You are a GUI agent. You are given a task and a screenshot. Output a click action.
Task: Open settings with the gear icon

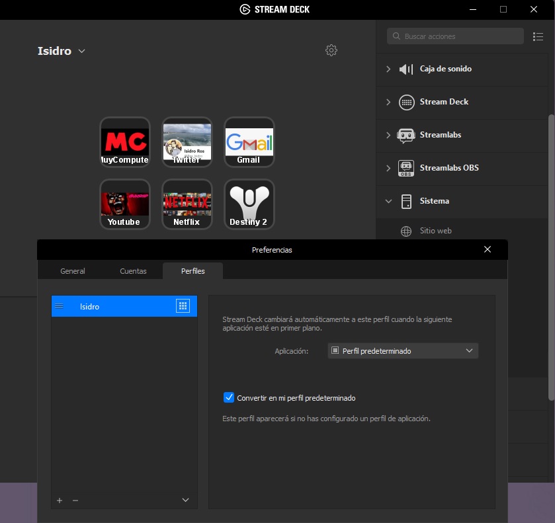(x=331, y=51)
